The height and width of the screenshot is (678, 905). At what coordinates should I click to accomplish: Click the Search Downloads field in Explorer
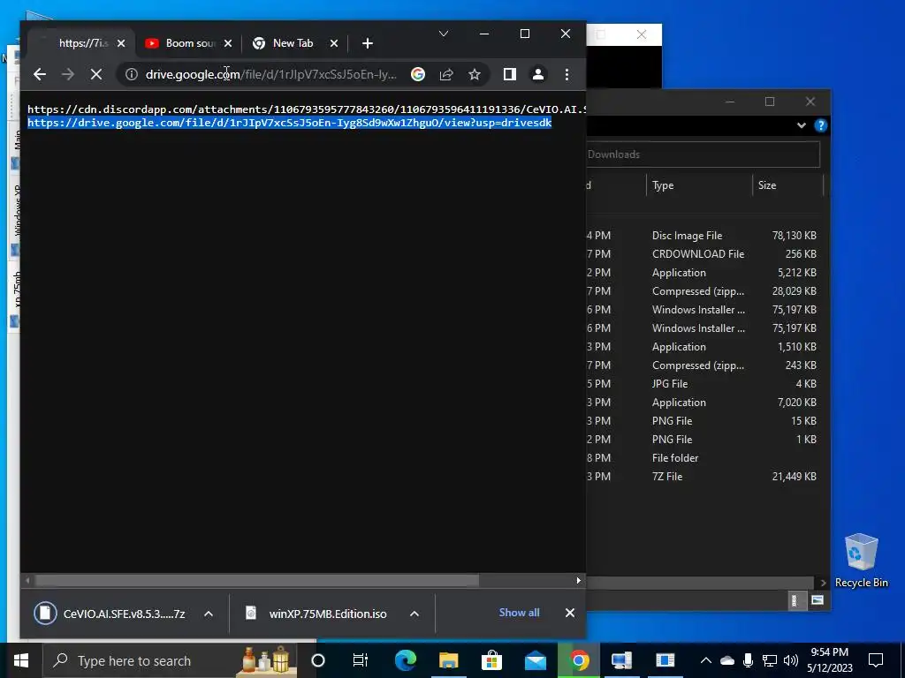(x=703, y=154)
